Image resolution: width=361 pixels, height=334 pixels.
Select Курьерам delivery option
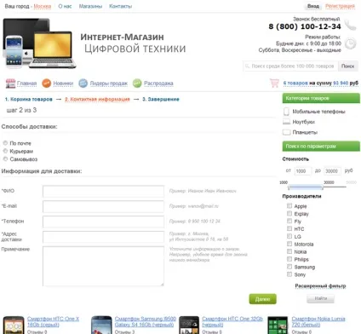coord(5,151)
